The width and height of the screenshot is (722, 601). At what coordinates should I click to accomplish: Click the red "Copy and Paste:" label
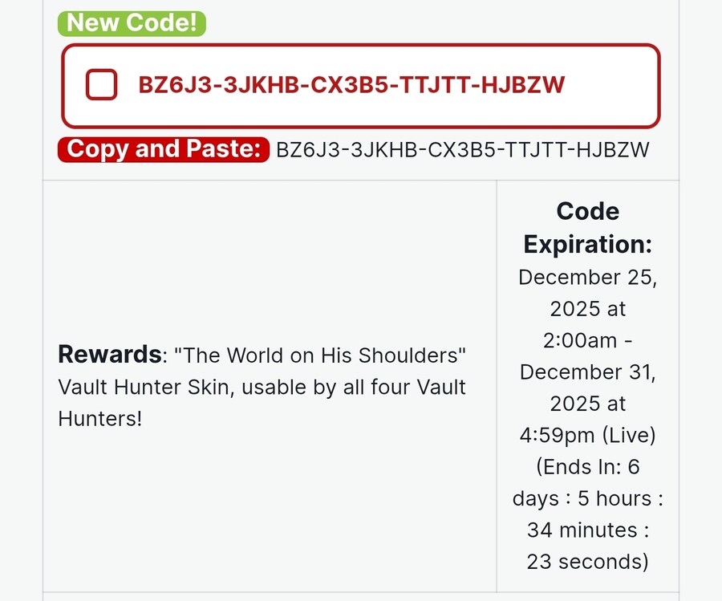[164, 149]
